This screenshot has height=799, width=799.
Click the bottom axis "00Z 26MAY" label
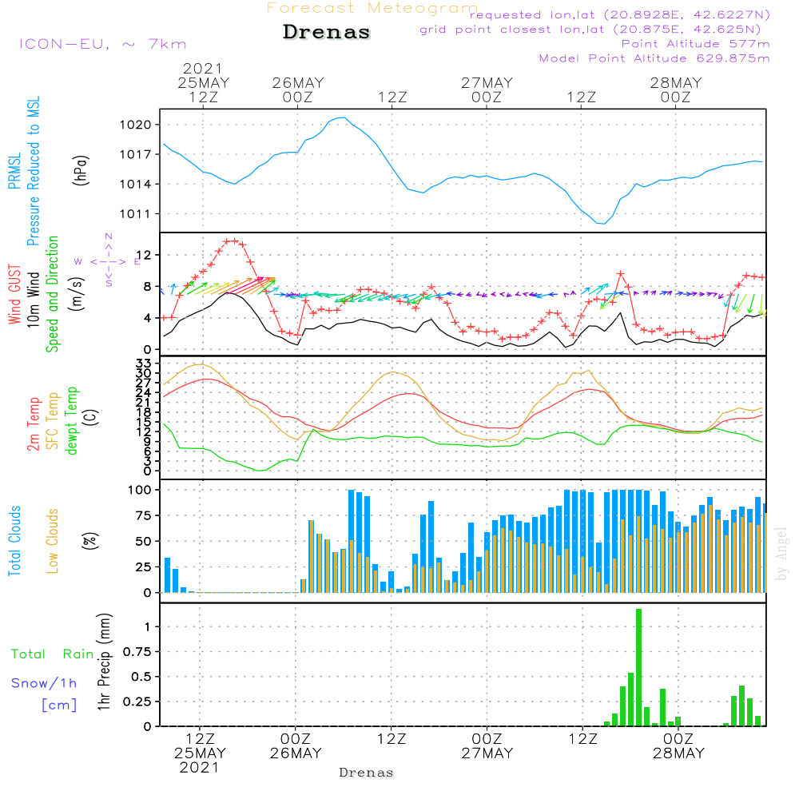pyautogui.click(x=296, y=746)
